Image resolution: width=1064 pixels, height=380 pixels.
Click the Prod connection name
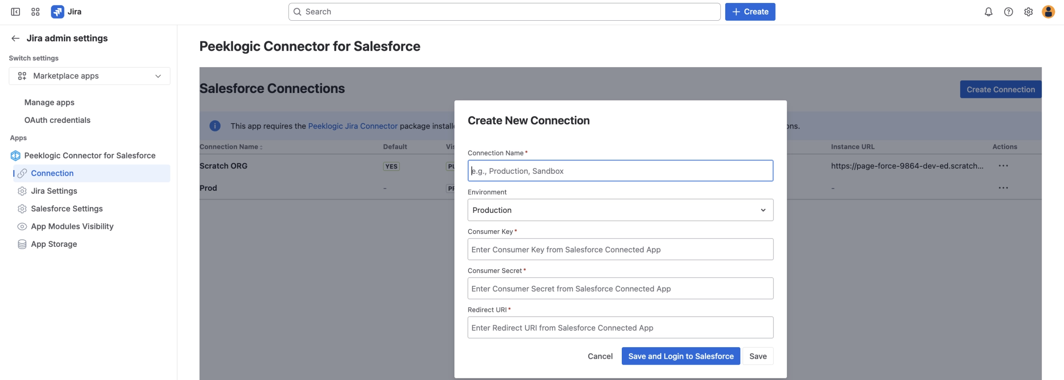[208, 188]
